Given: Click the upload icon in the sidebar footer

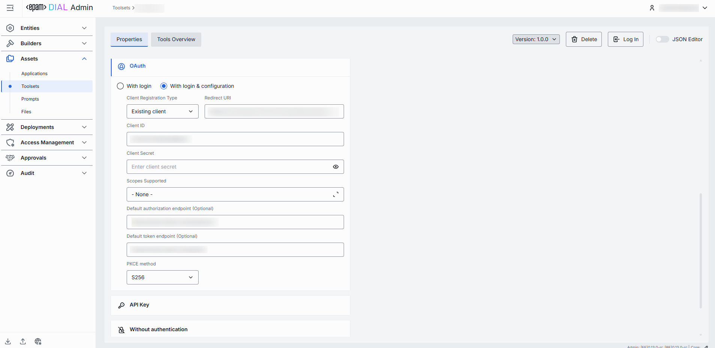Looking at the screenshot, I should coord(23,341).
